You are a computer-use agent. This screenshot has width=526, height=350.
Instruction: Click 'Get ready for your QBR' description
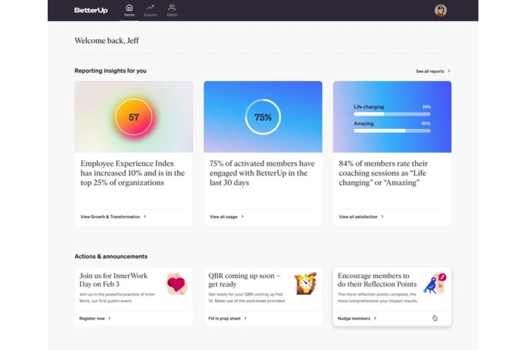point(247,298)
